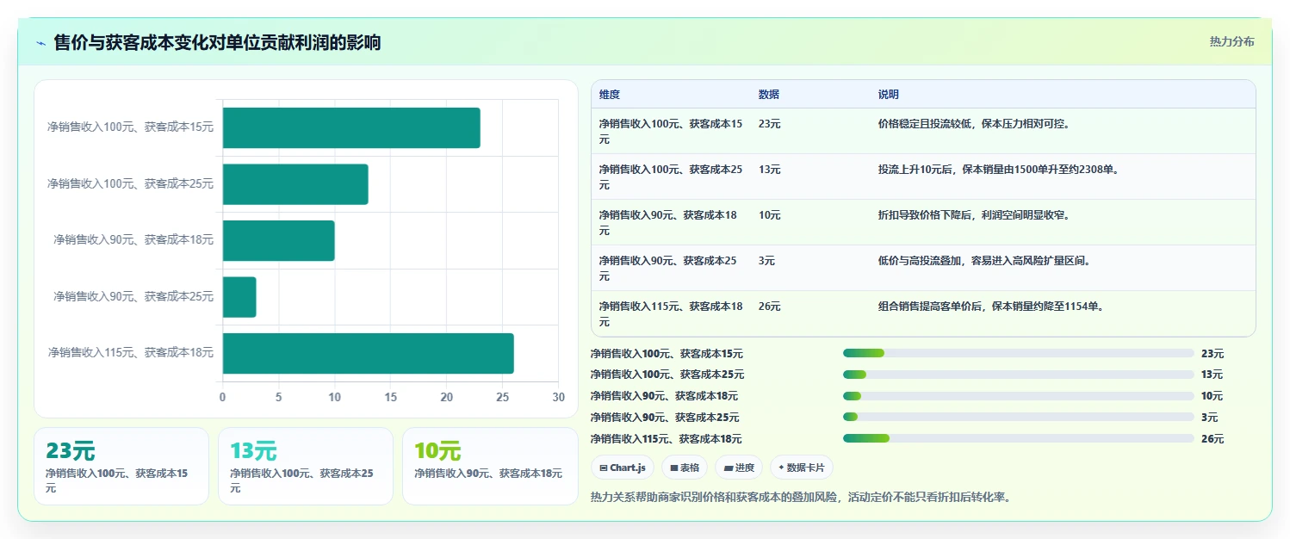
Task: Click the 热力分布 label in header
Action: pos(1231,41)
